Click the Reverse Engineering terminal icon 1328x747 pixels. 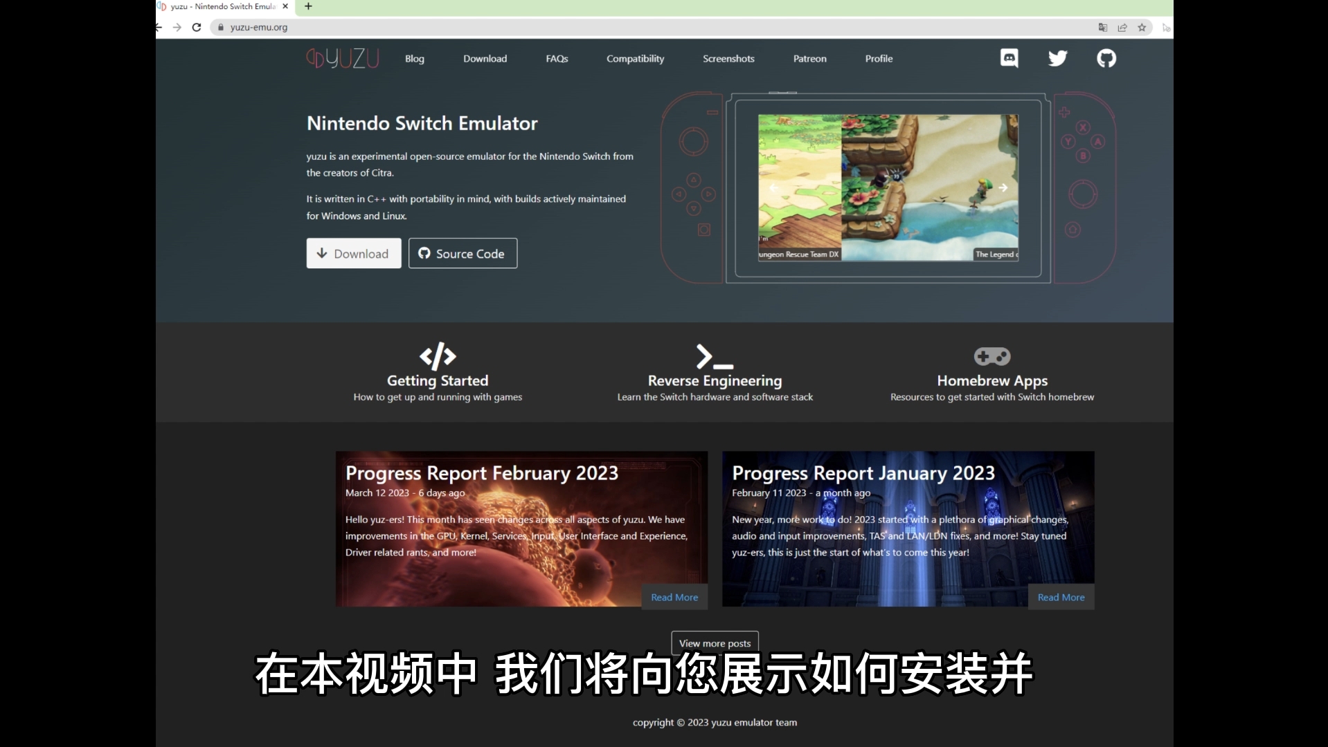[715, 356]
